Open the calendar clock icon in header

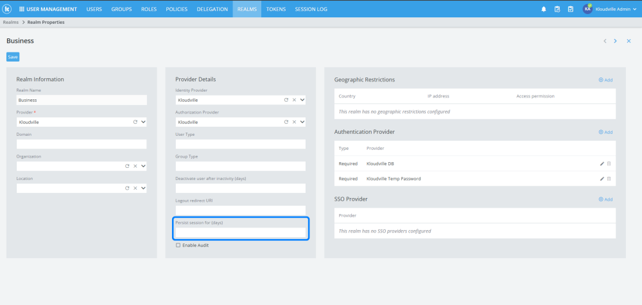557,9
